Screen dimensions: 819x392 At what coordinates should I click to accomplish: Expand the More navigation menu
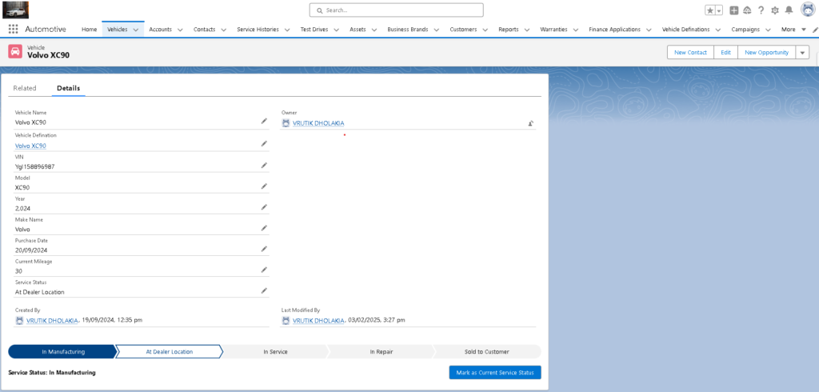click(793, 30)
